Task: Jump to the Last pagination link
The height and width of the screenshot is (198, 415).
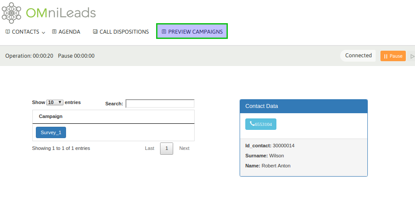Action: 150,148
